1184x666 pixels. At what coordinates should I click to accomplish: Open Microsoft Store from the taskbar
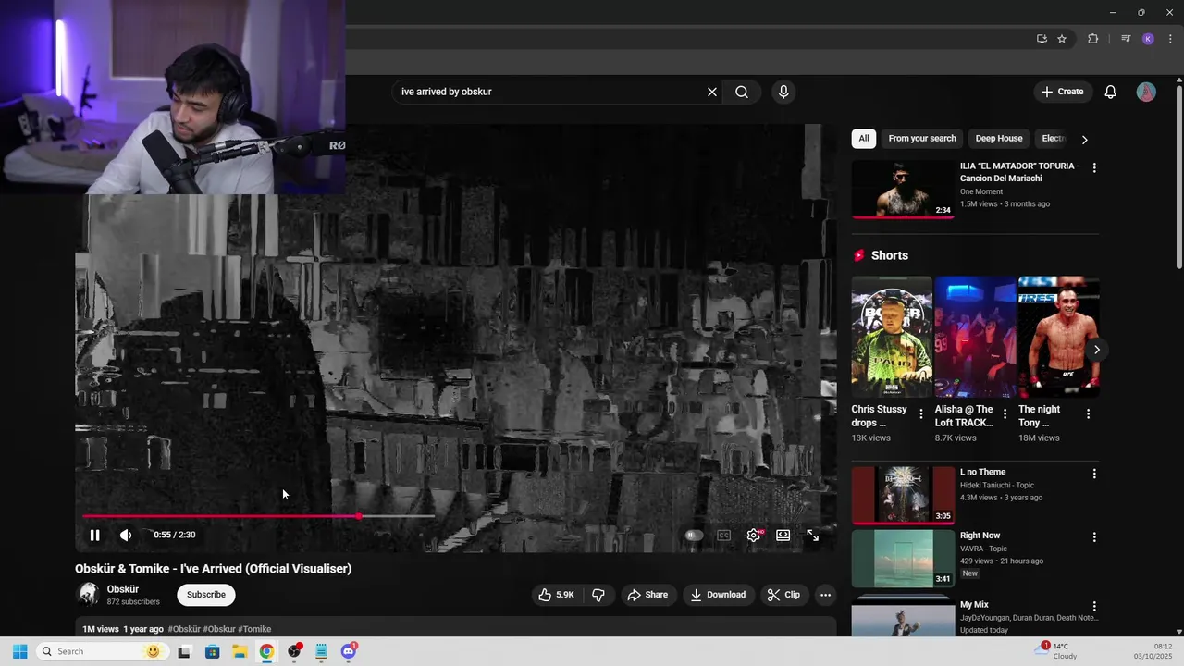coord(212,651)
